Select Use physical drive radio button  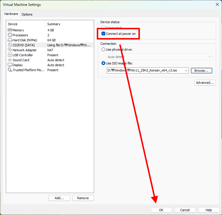tap(103, 50)
